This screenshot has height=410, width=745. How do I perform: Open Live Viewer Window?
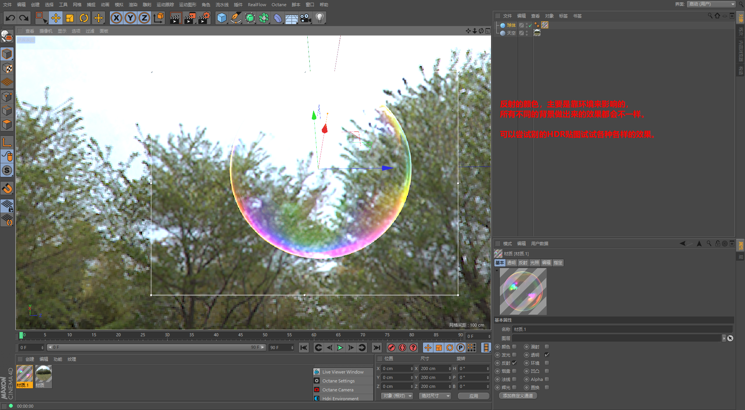[x=343, y=372]
